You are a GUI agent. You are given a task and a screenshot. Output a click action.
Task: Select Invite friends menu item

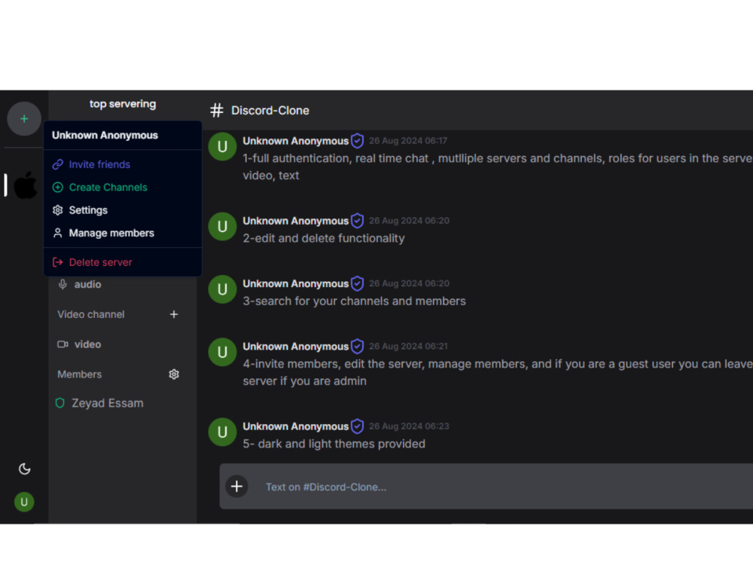pos(123,164)
